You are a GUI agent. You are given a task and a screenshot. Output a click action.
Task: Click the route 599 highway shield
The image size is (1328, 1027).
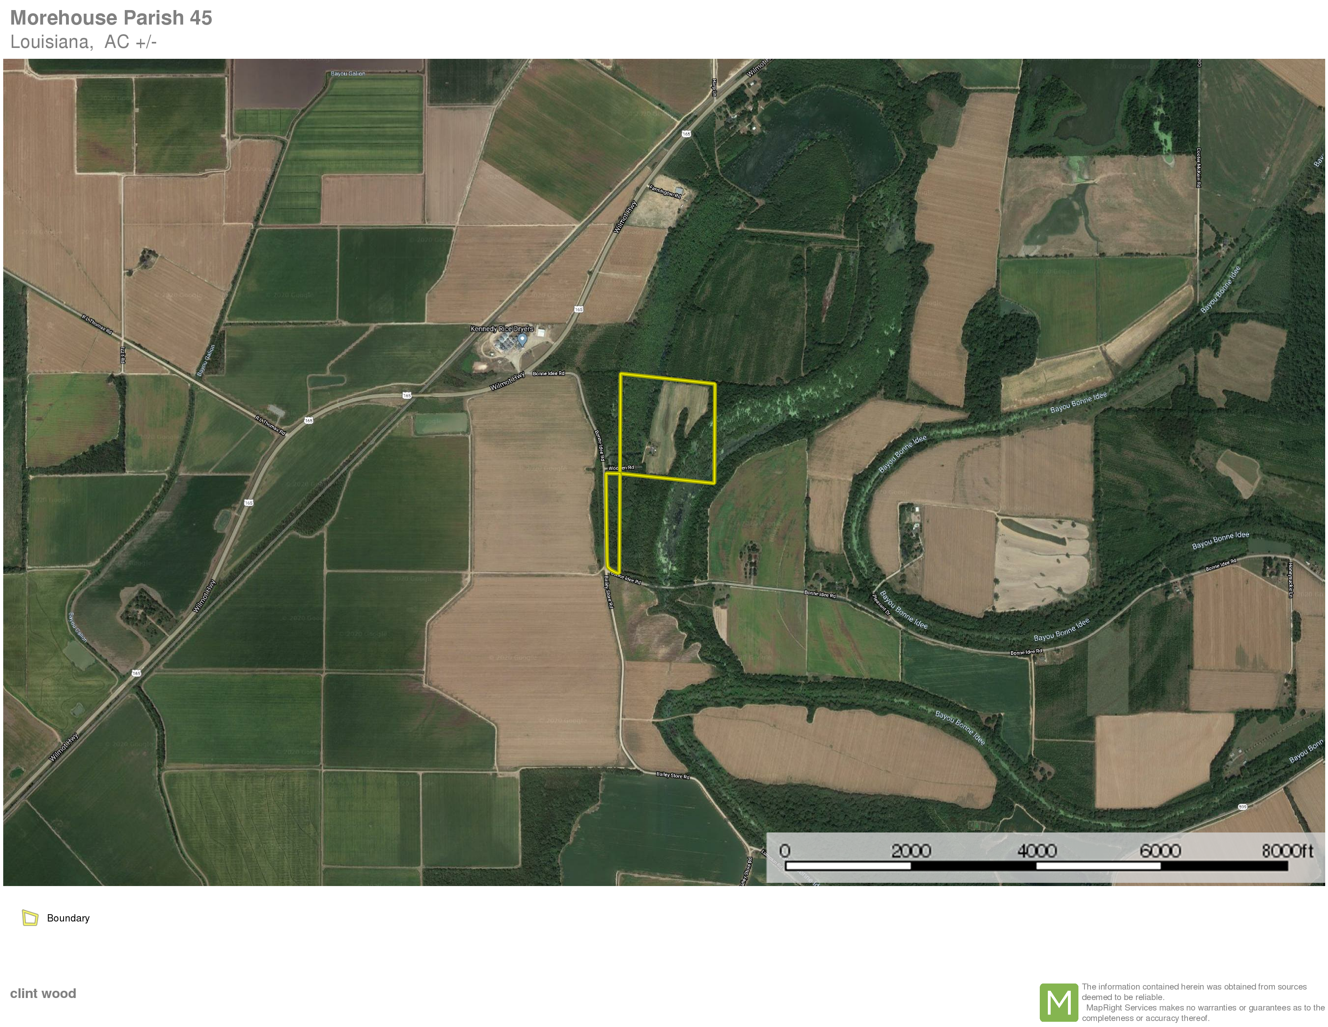click(1243, 807)
